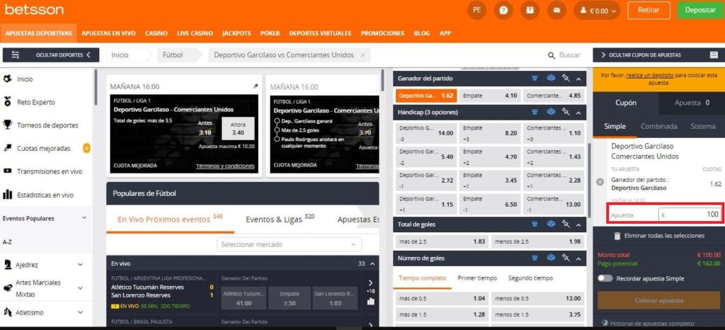Collapse the Ganador del partido market
The width and height of the screenshot is (725, 330).
coord(578,79)
